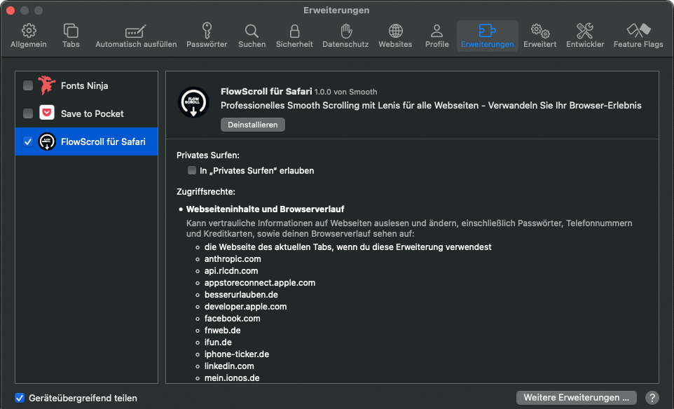Enable the Save to Pocket checkbox
This screenshot has height=409, width=674.
coord(28,113)
